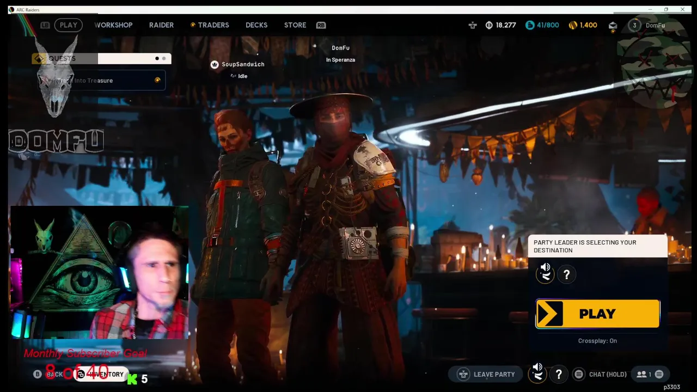
Task: Click question mark in destination panel
Action: point(566,274)
